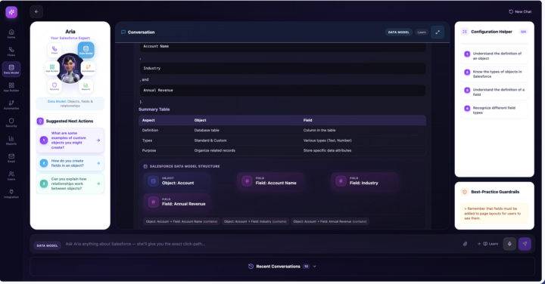Click the 'Field: Account Name' node card

271,181
